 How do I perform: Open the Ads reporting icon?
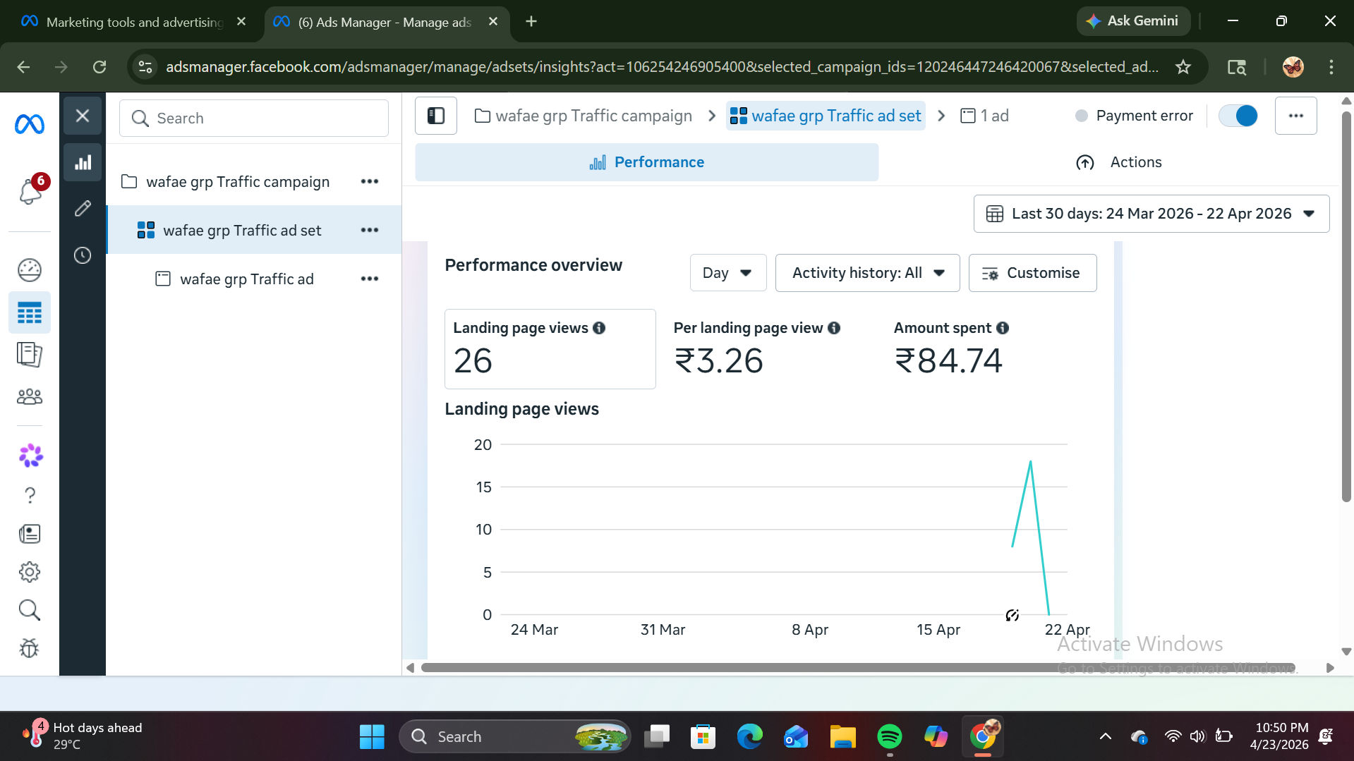coord(30,354)
